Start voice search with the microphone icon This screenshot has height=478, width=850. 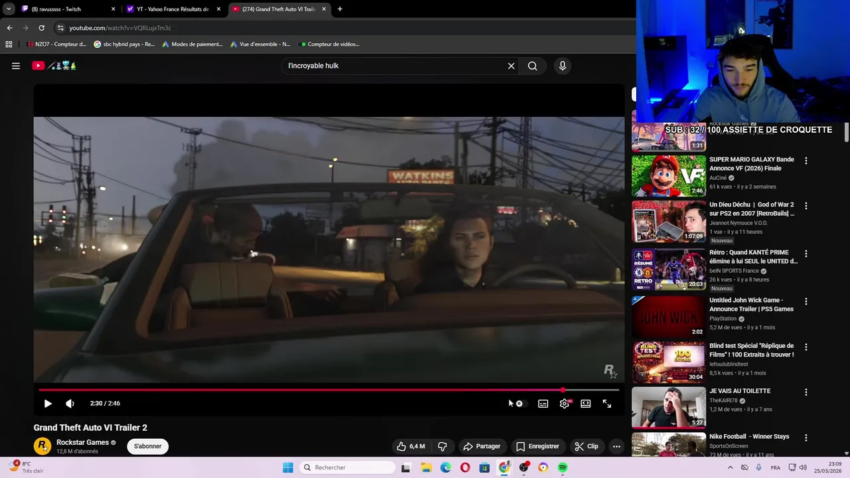562,66
